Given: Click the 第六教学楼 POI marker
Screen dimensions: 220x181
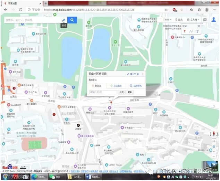Looking at the screenshot, I should pos(138,27).
